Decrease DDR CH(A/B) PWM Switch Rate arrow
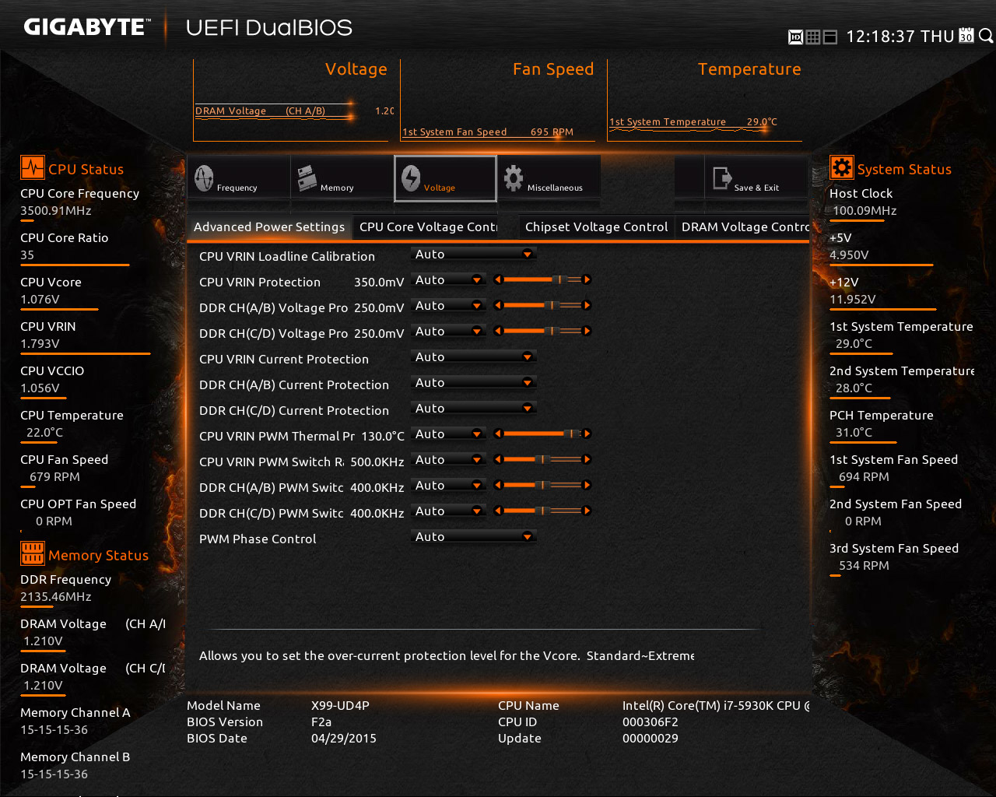Screen dimensions: 996x797 [498, 485]
